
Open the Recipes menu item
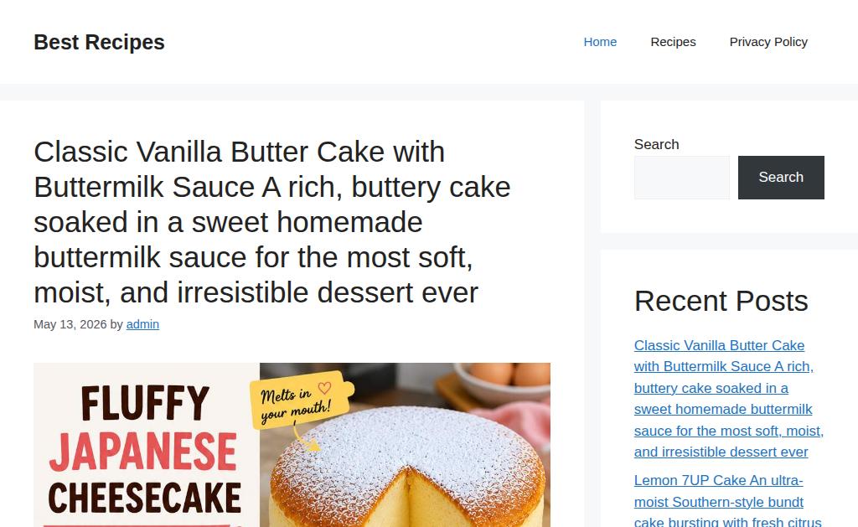(673, 42)
